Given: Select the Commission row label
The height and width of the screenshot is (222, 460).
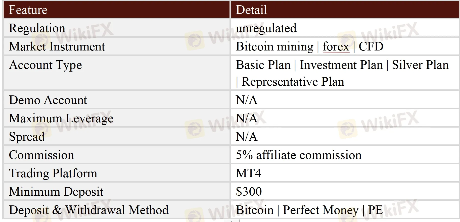Looking at the screenshot, I should pyautogui.click(x=41, y=155).
